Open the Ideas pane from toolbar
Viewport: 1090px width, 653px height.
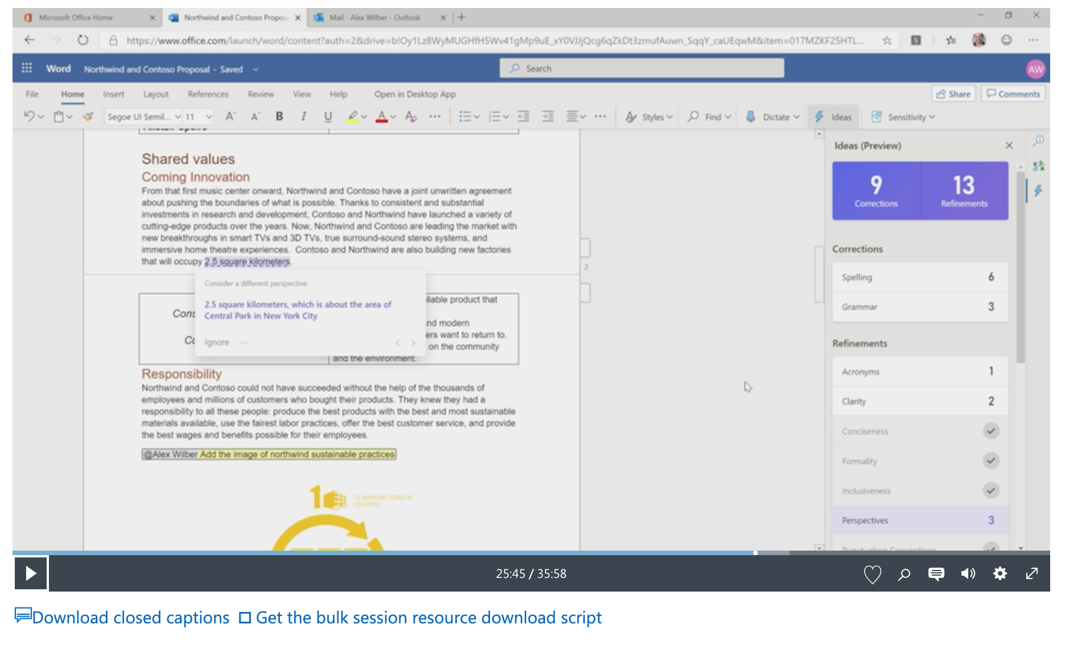[x=833, y=117]
